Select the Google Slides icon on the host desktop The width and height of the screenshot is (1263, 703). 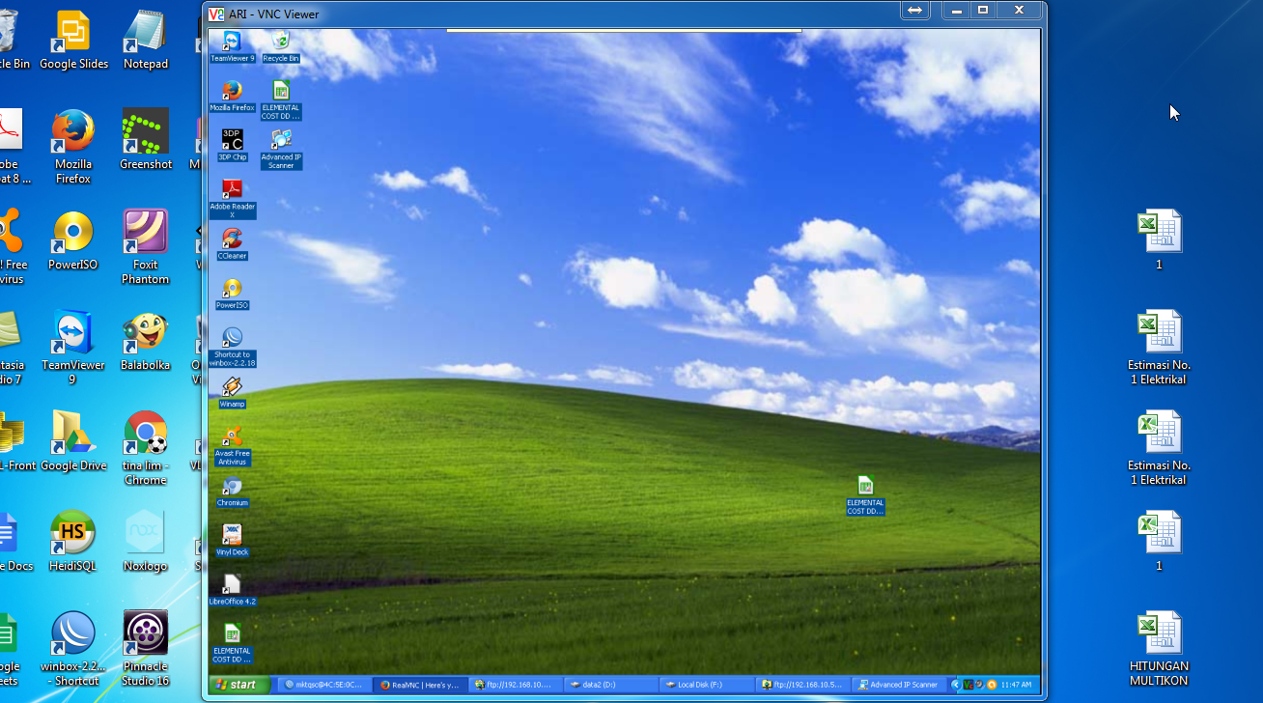click(73, 40)
